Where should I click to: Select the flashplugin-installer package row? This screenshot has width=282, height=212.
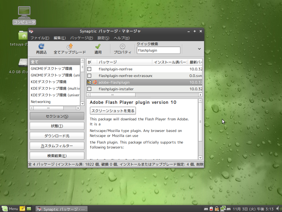coord(144,89)
